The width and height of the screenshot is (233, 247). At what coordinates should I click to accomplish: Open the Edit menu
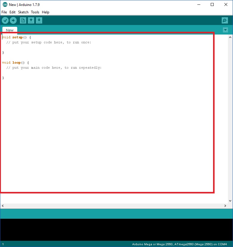click(x=12, y=12)
